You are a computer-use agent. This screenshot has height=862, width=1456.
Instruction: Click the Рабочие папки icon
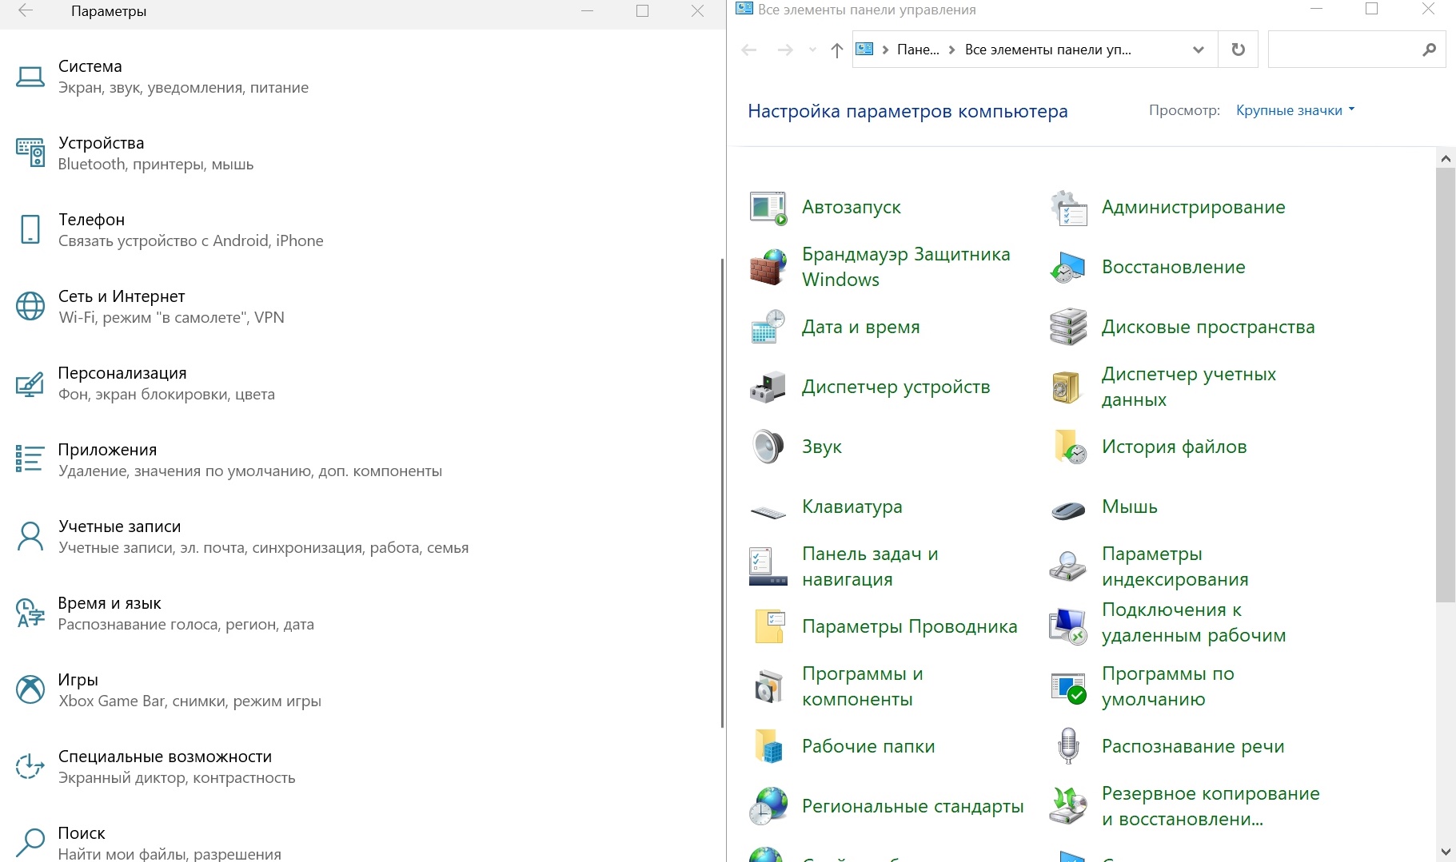pos(768,747)
